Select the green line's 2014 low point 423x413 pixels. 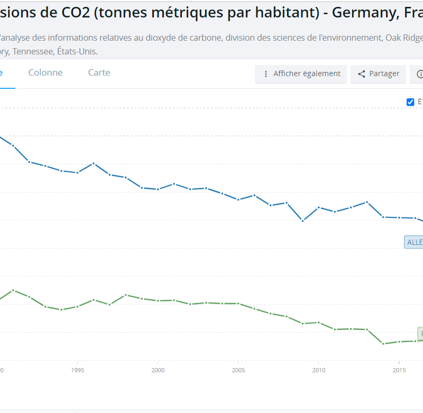[383, 344]
